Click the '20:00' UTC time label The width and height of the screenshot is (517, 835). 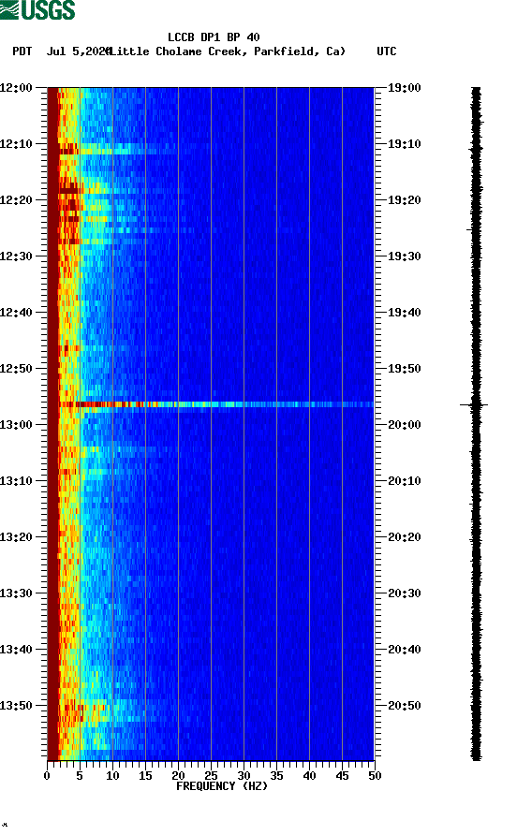(x=404, y=424)
